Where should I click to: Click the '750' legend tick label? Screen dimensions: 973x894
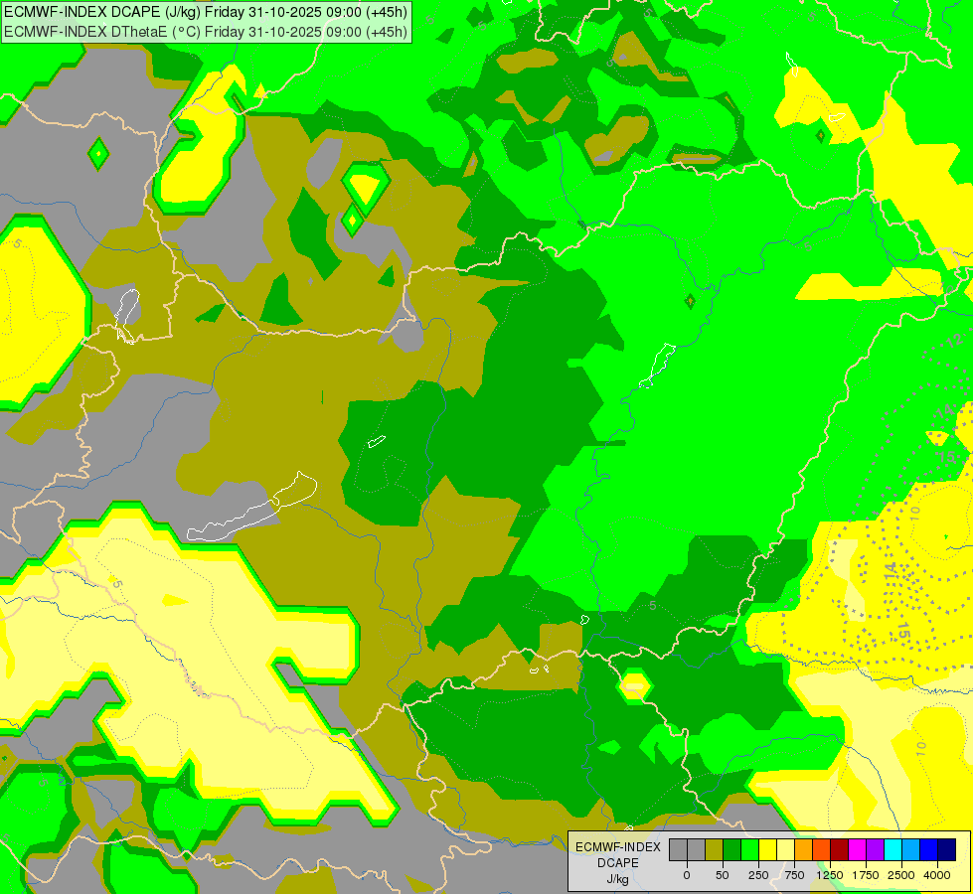click(x=794, y=875)
